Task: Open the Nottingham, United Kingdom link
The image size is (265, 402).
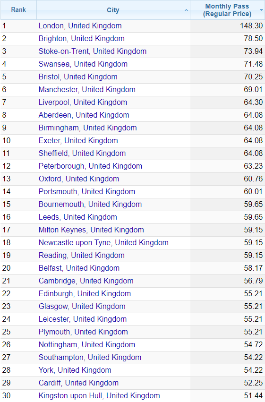Action: [87, 345]
